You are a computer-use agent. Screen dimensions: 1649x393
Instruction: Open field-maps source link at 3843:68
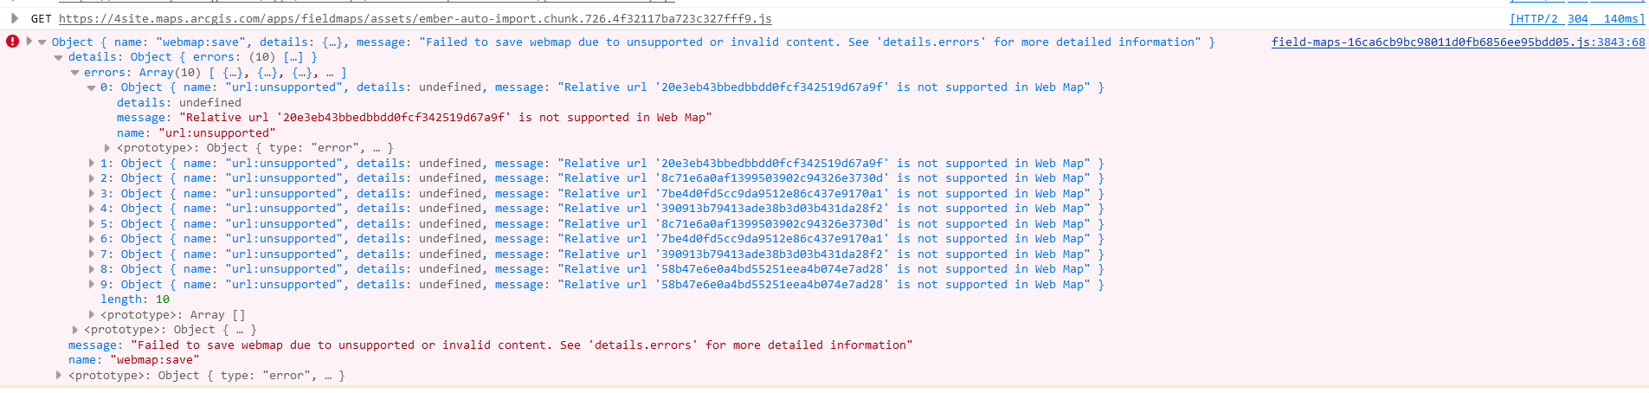click(1458, 42)
